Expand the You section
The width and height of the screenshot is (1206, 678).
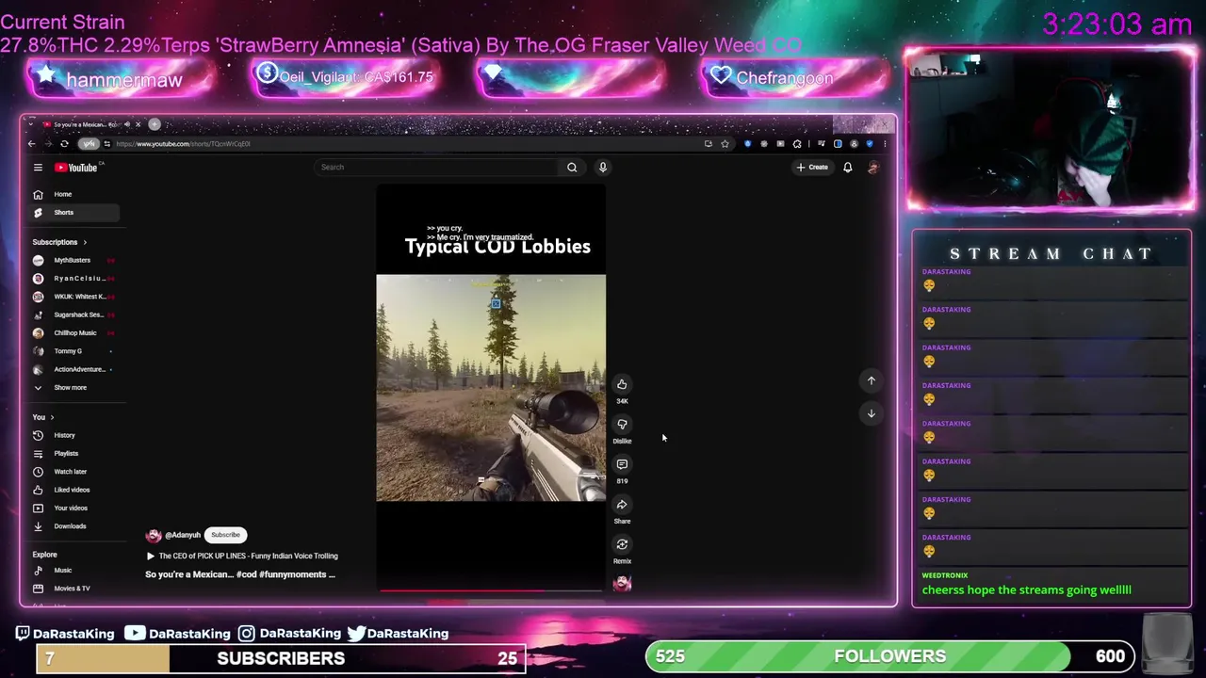(43, 417)
